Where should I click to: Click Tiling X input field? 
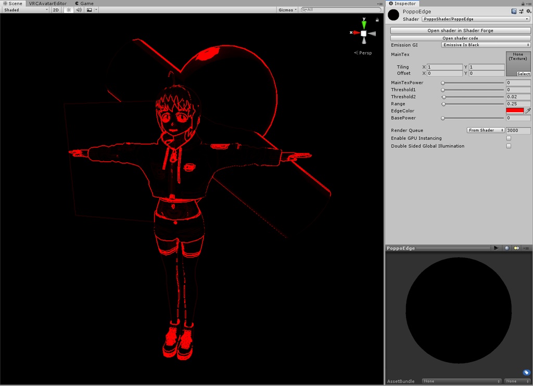coord(445,67)
